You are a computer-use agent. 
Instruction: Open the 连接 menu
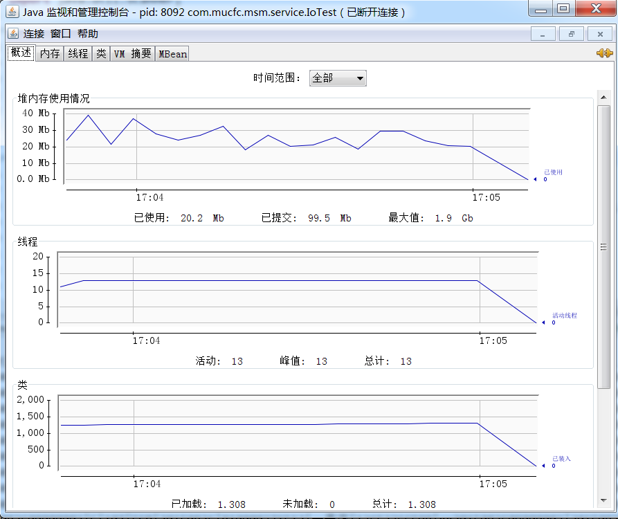33,34
